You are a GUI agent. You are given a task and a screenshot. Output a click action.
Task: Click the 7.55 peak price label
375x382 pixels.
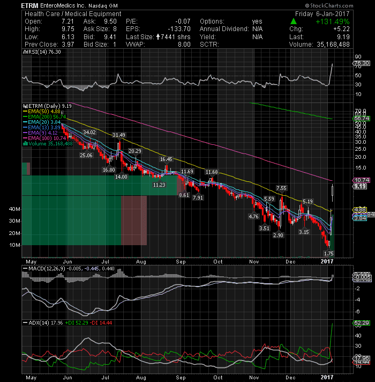pos(281,188)
